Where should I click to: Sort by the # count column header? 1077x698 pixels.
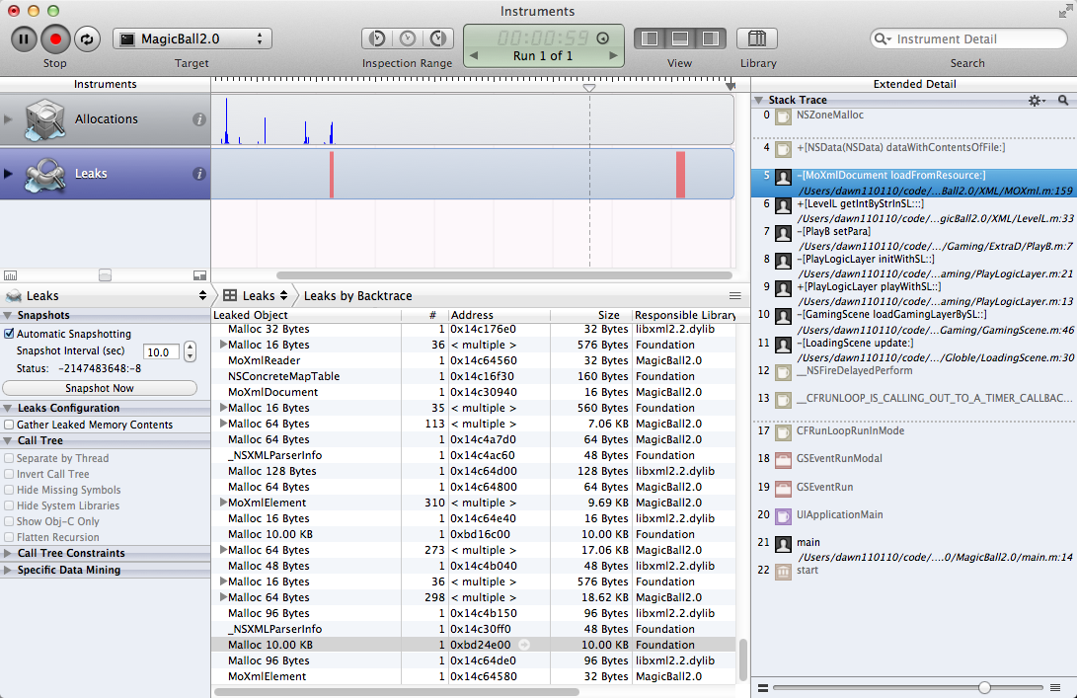tap(424, 315)
